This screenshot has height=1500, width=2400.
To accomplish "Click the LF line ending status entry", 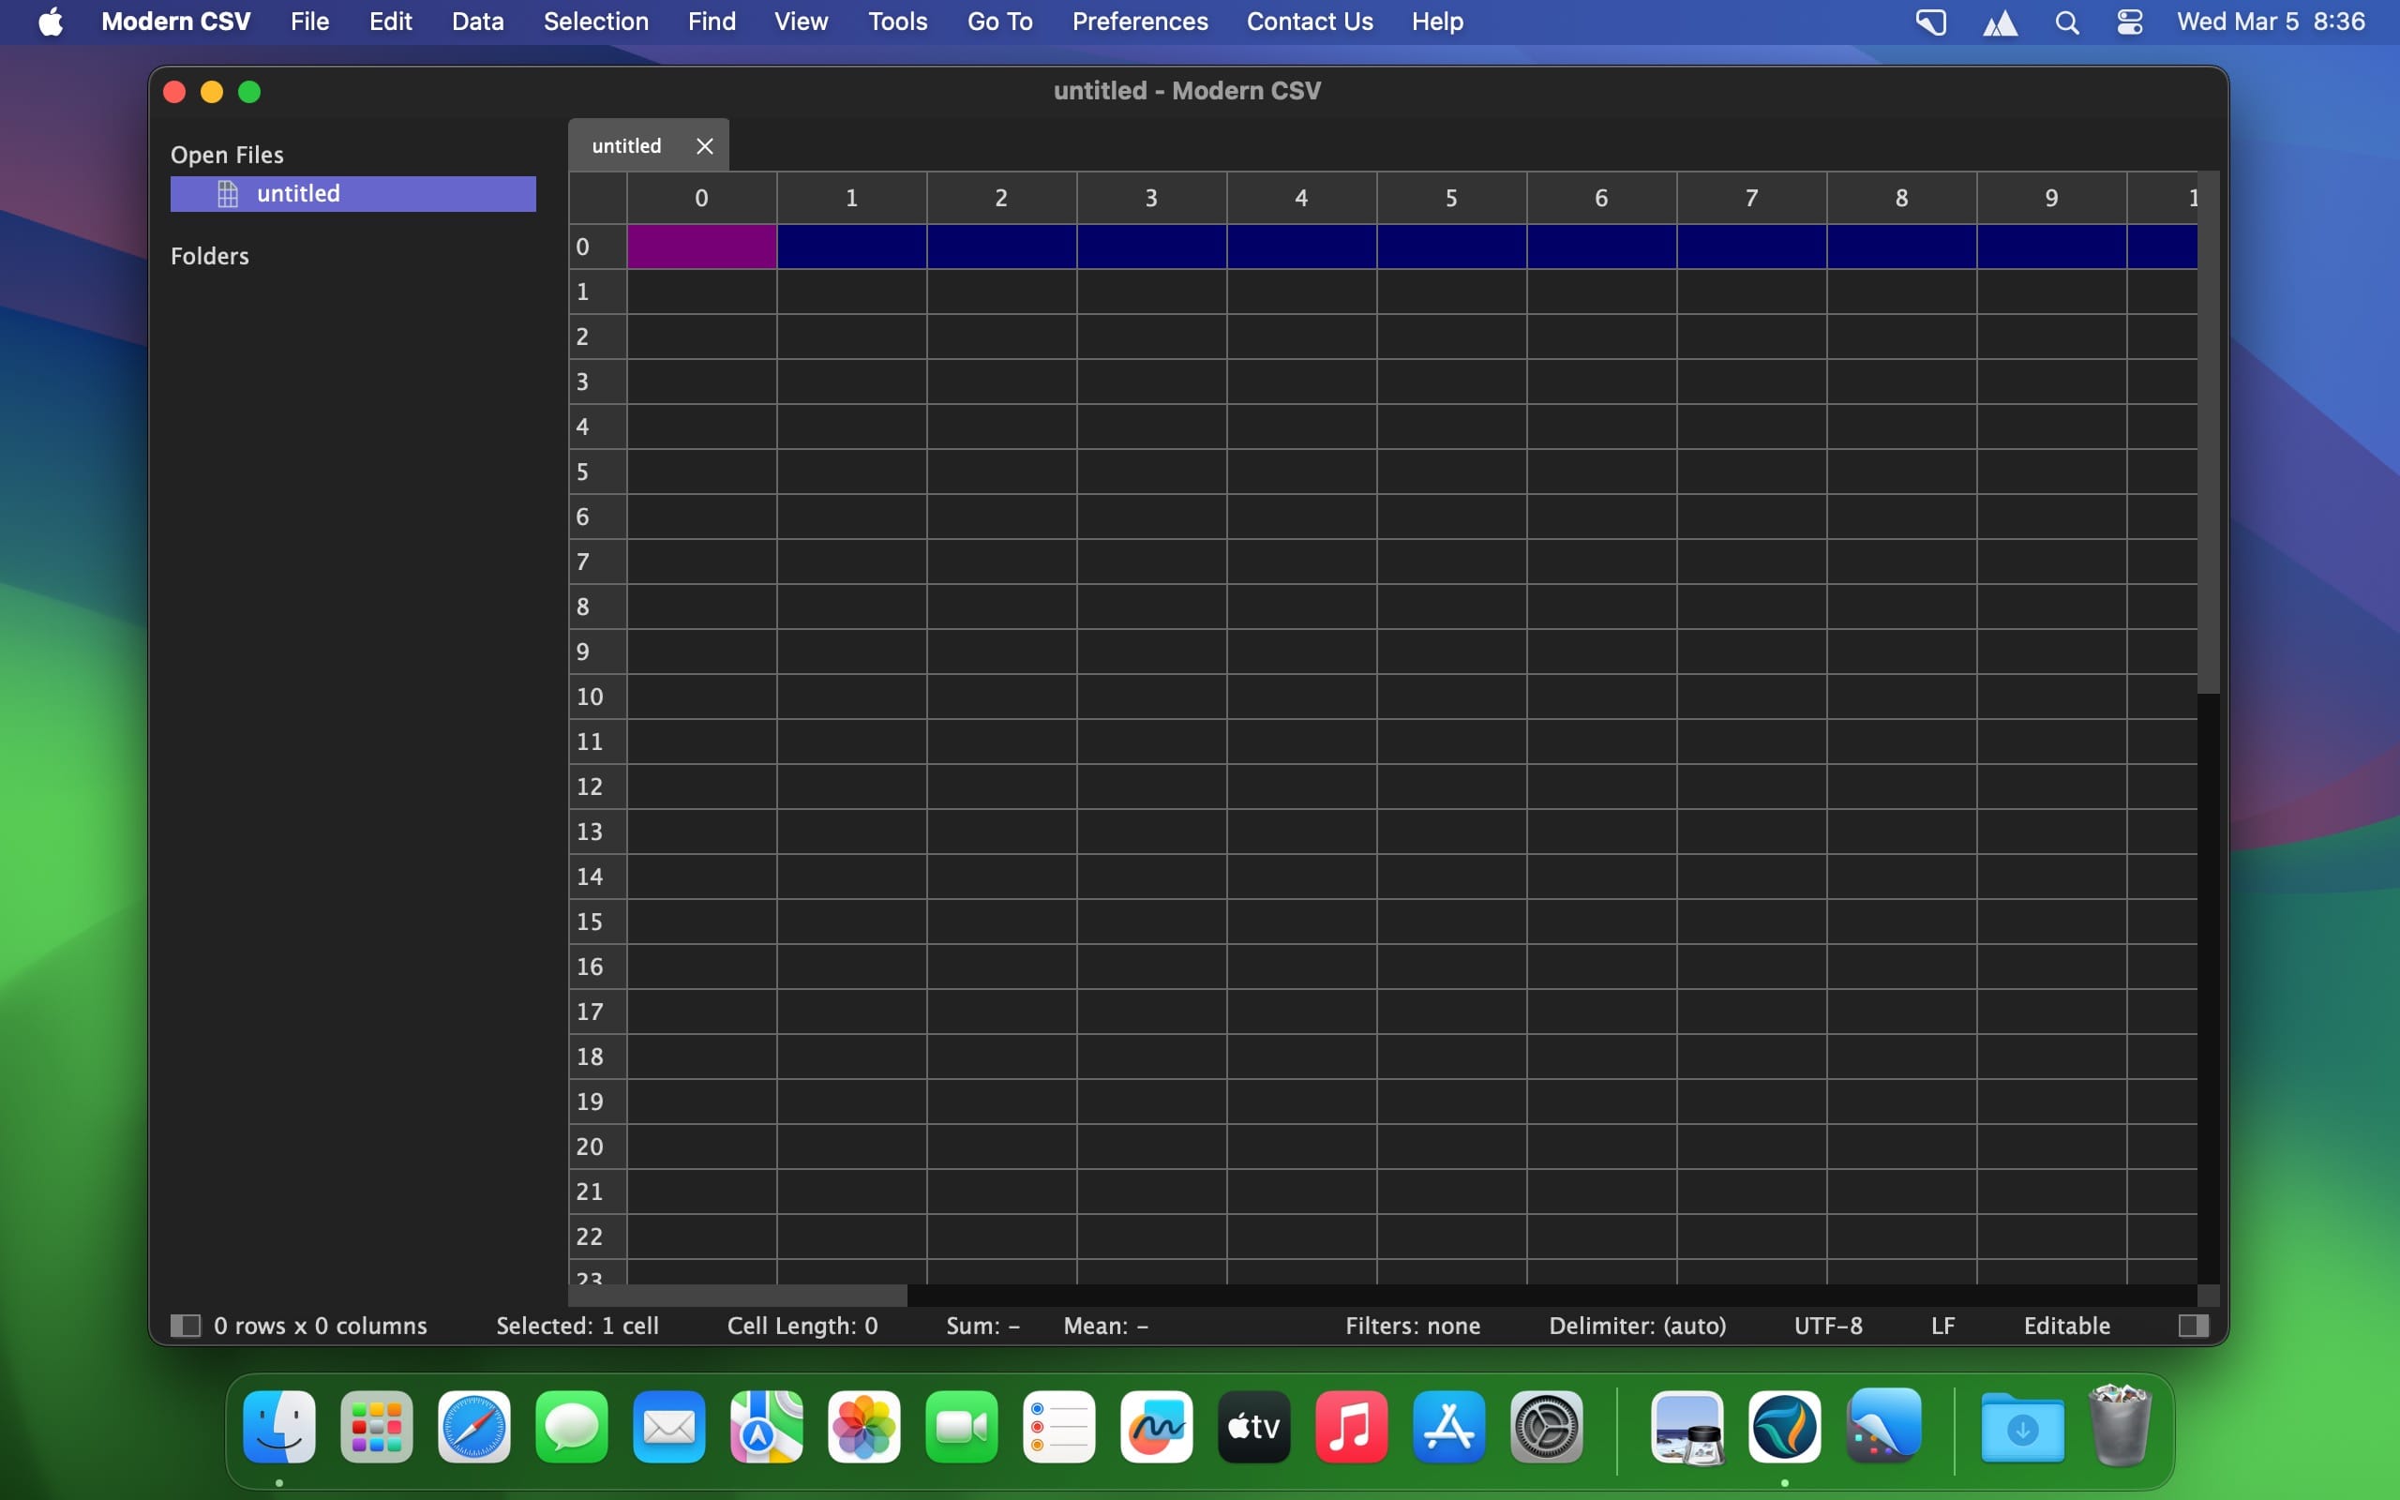I will coord(1942,1326).
